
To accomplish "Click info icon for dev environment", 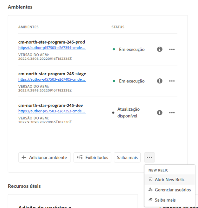I will coord(160,113).
